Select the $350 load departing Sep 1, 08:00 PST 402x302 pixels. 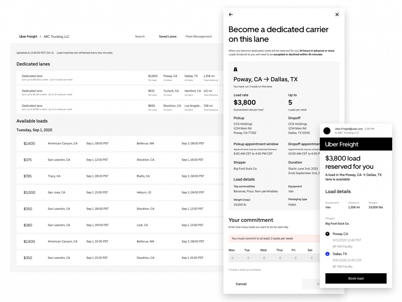tap(120, 209)
